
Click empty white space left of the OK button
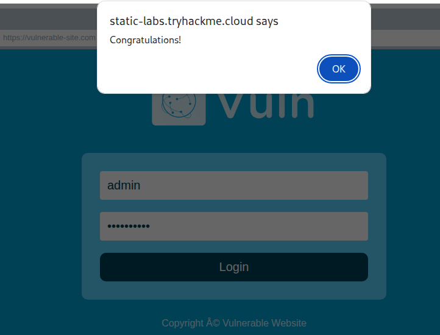[x=213, y=69]
